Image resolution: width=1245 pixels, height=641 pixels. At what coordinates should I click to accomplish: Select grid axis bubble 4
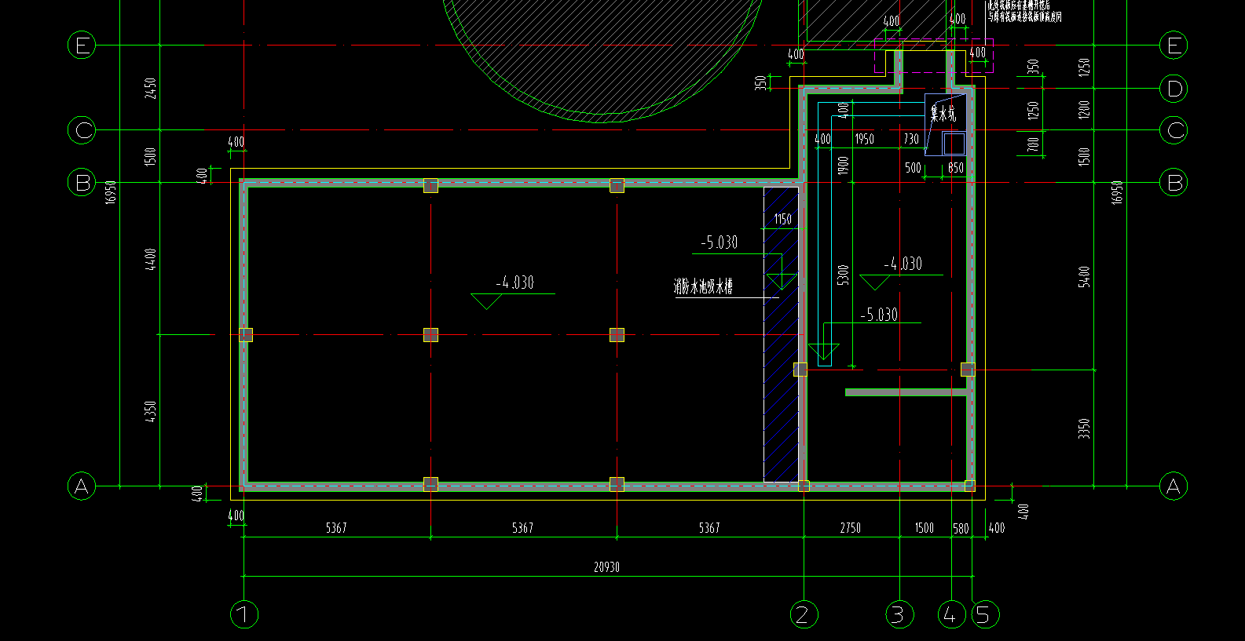[951, 614]
